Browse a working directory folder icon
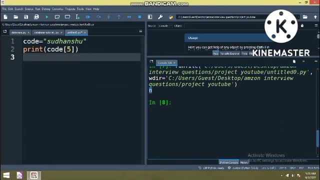The width and height of the screenshot is (320, 180). [x=305, y=17]
